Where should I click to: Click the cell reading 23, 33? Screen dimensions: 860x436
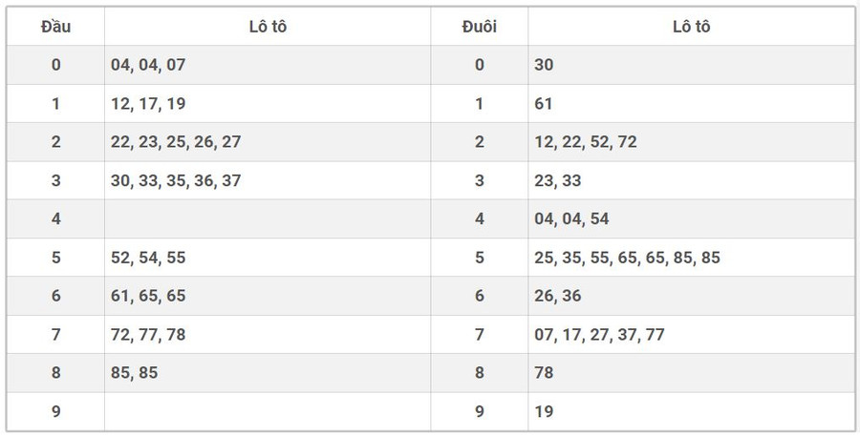pyautogui.click(x=557, y=180)
